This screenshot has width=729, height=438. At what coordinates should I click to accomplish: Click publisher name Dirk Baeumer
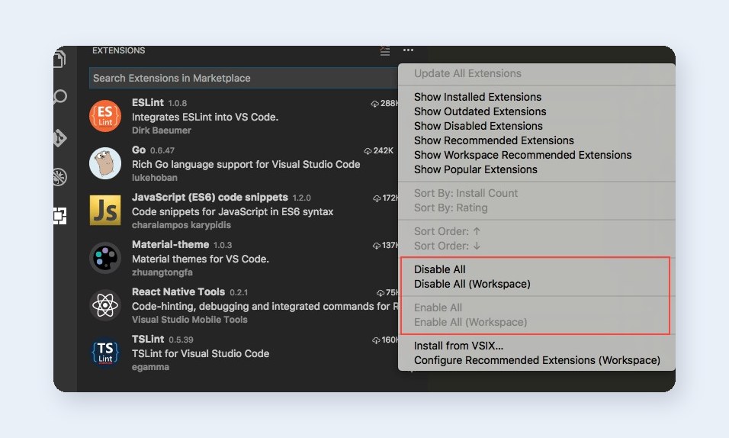162,130
